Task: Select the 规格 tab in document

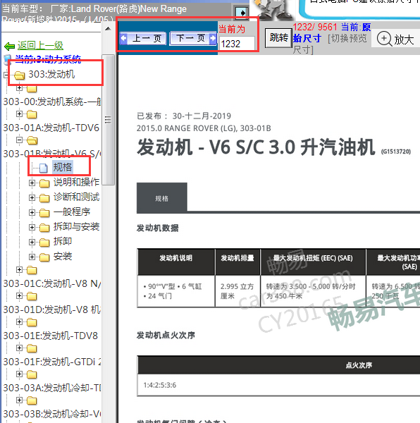Action: (x=162, y=197)
